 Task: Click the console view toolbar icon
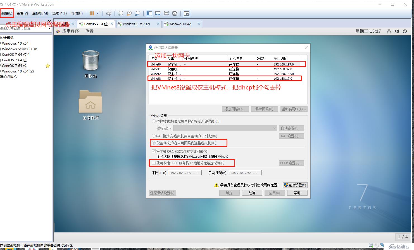coord(187,13)
